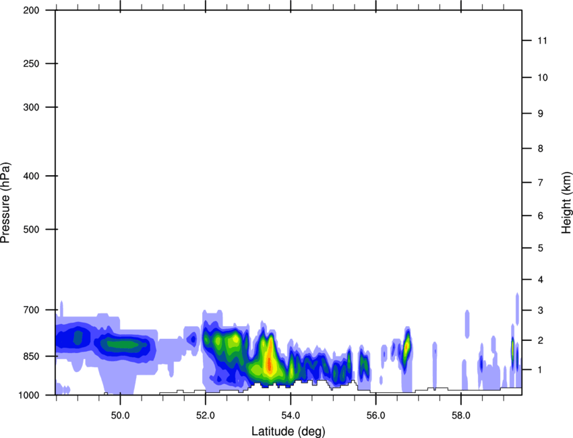Click the 4 km height tick label
The width and height of the screenshot is (573, 438).
pyautogui.click(x=541, y=280)
